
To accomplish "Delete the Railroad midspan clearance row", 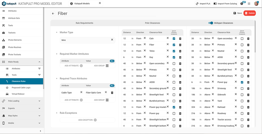I will coord(248,107).
